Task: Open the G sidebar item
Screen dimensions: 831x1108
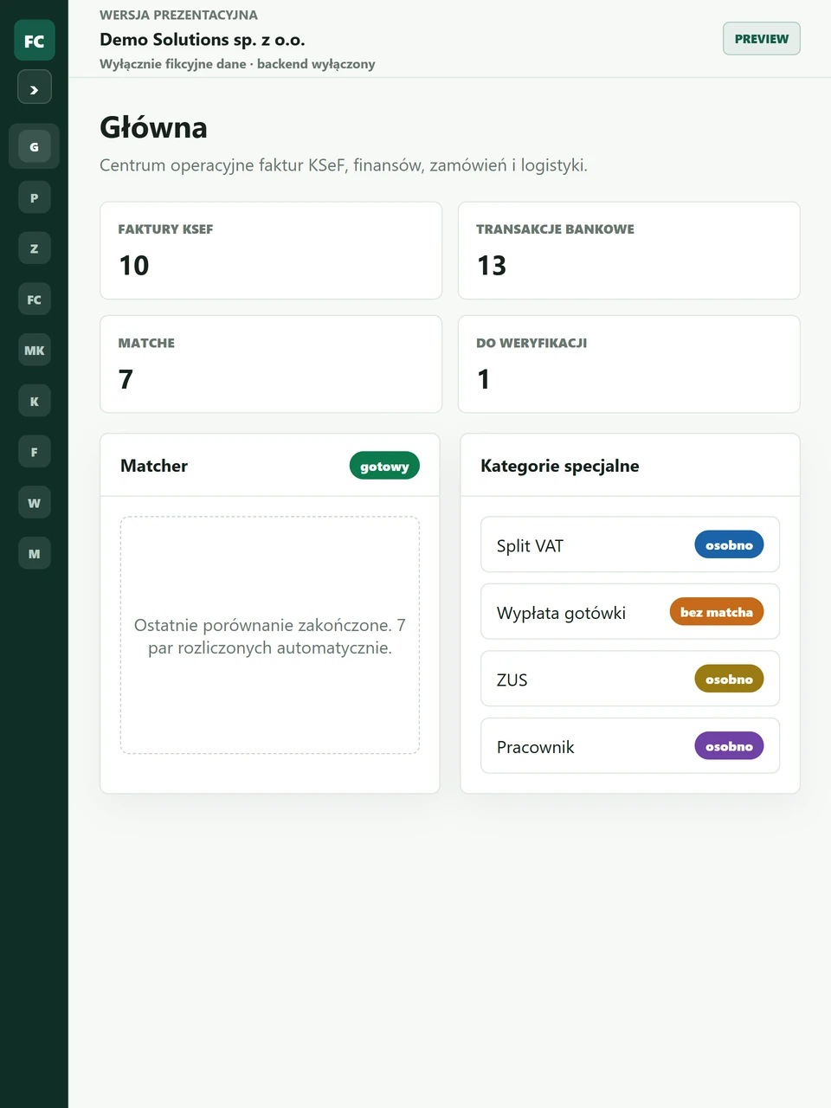Action: click(35, 146)
